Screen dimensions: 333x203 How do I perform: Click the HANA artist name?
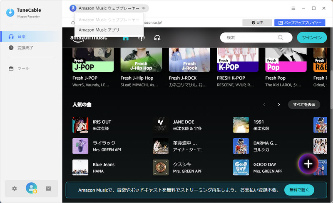[98, 171]
